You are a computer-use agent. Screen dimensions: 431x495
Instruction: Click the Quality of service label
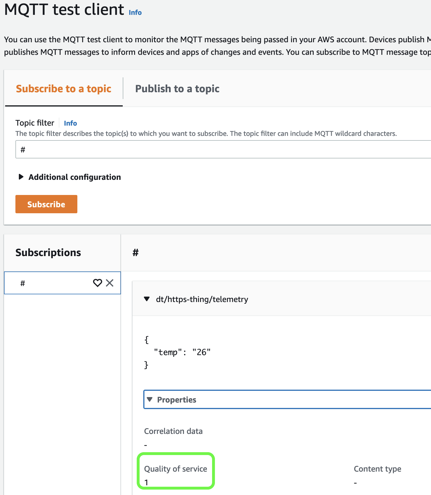click(176, 469)
